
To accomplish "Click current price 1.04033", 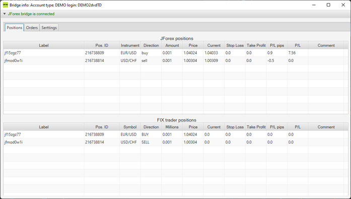I will [211, 53].
